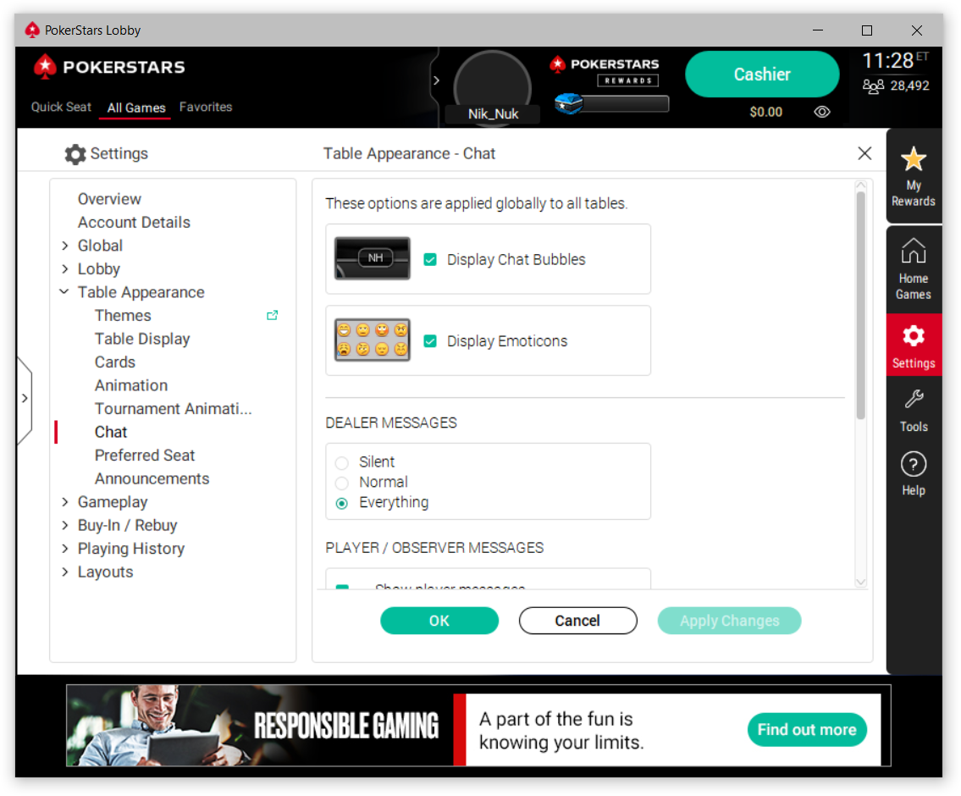Expand the Gameplay settings section
The height and width of the screenshot is (796, 961).
click(x=65, y=502)
